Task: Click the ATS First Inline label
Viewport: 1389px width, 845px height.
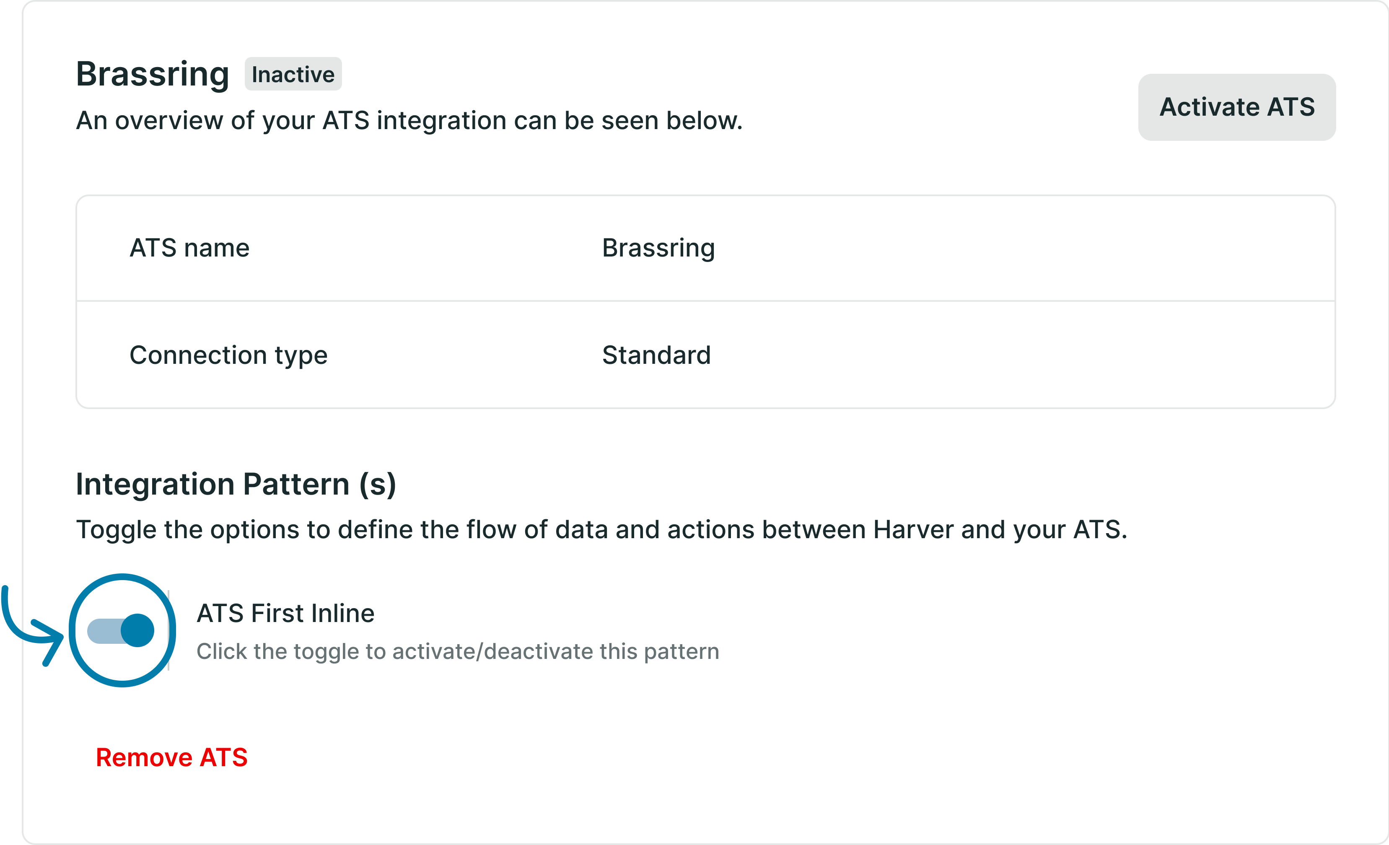Action: point(285,612)
